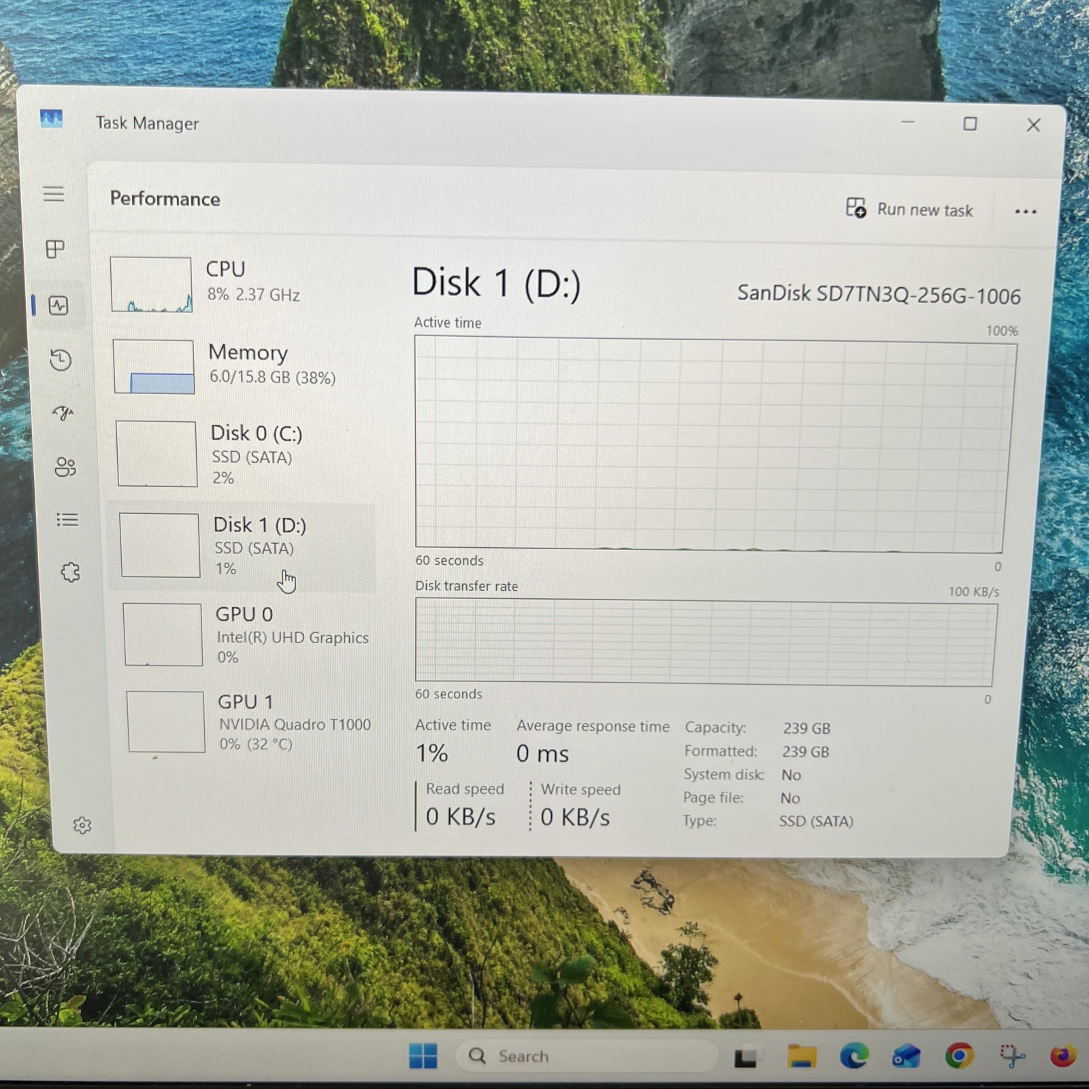Click the Formatted 239 GB value
Viewport: 1089px width, 1089px height.
tap(806, 751)
